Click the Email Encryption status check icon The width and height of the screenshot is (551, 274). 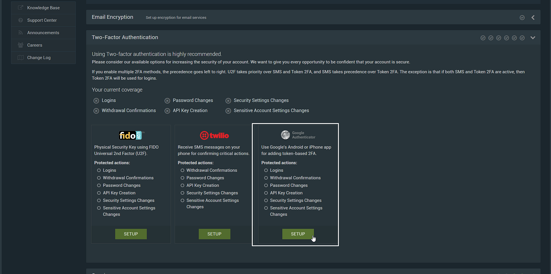pyautogui.click(x=522, y=18)
